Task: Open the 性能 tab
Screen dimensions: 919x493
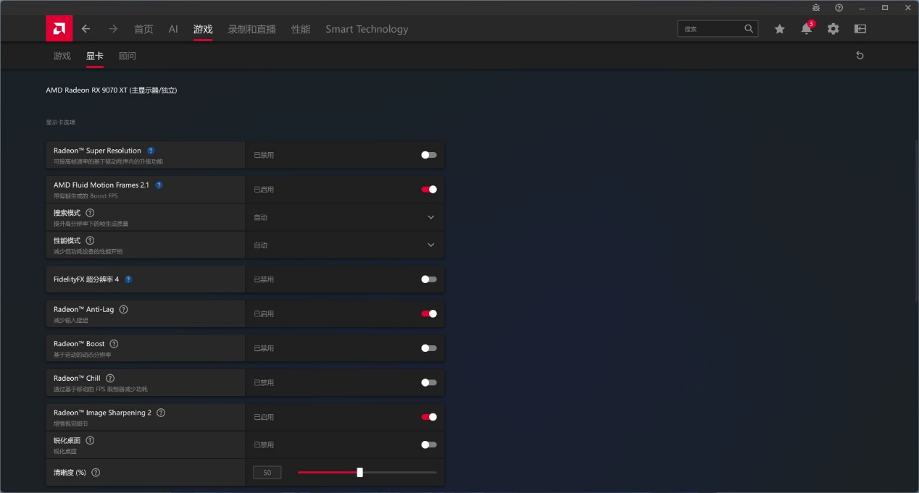Action: click(301, 29)
